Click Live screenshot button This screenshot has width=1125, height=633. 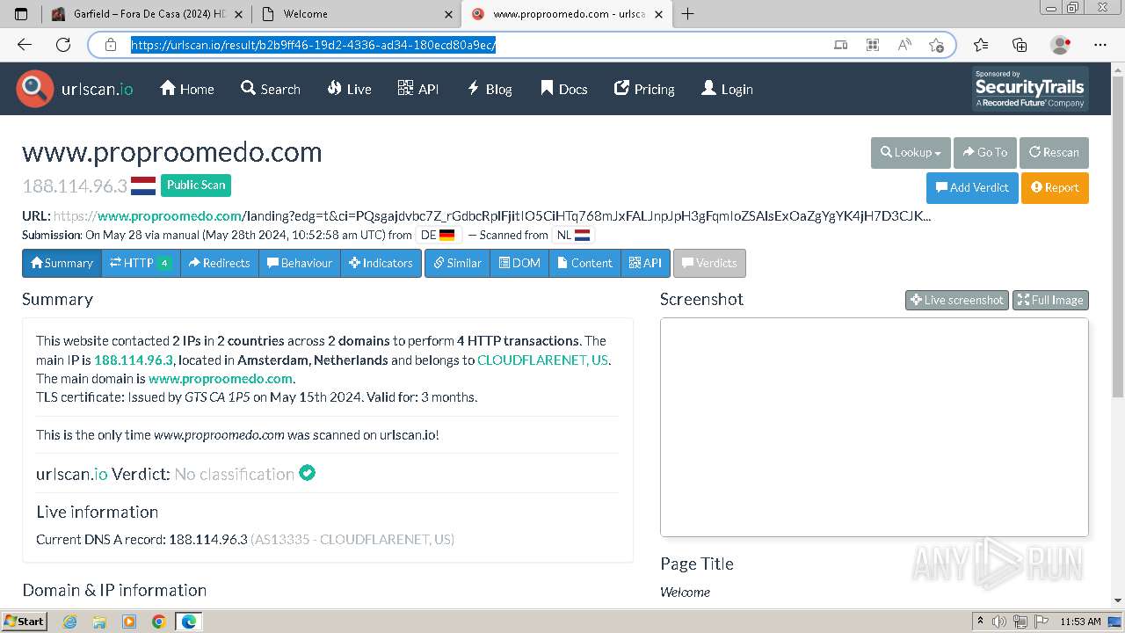tap(957, 300)
